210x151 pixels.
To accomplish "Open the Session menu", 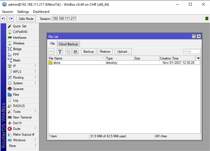I will [x=7, y=12].
